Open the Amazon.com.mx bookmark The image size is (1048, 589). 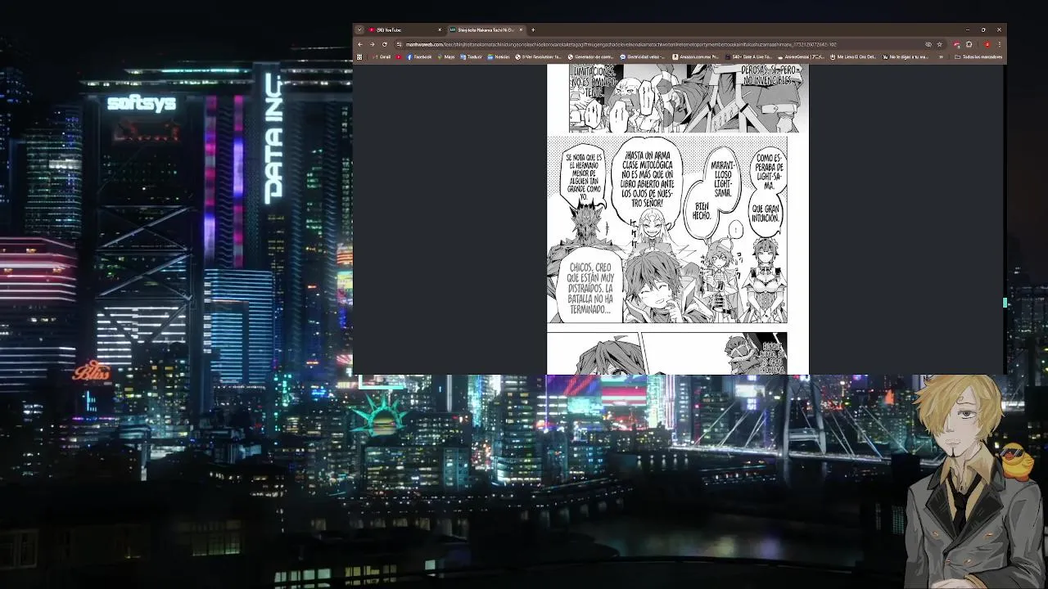[696, 56]
